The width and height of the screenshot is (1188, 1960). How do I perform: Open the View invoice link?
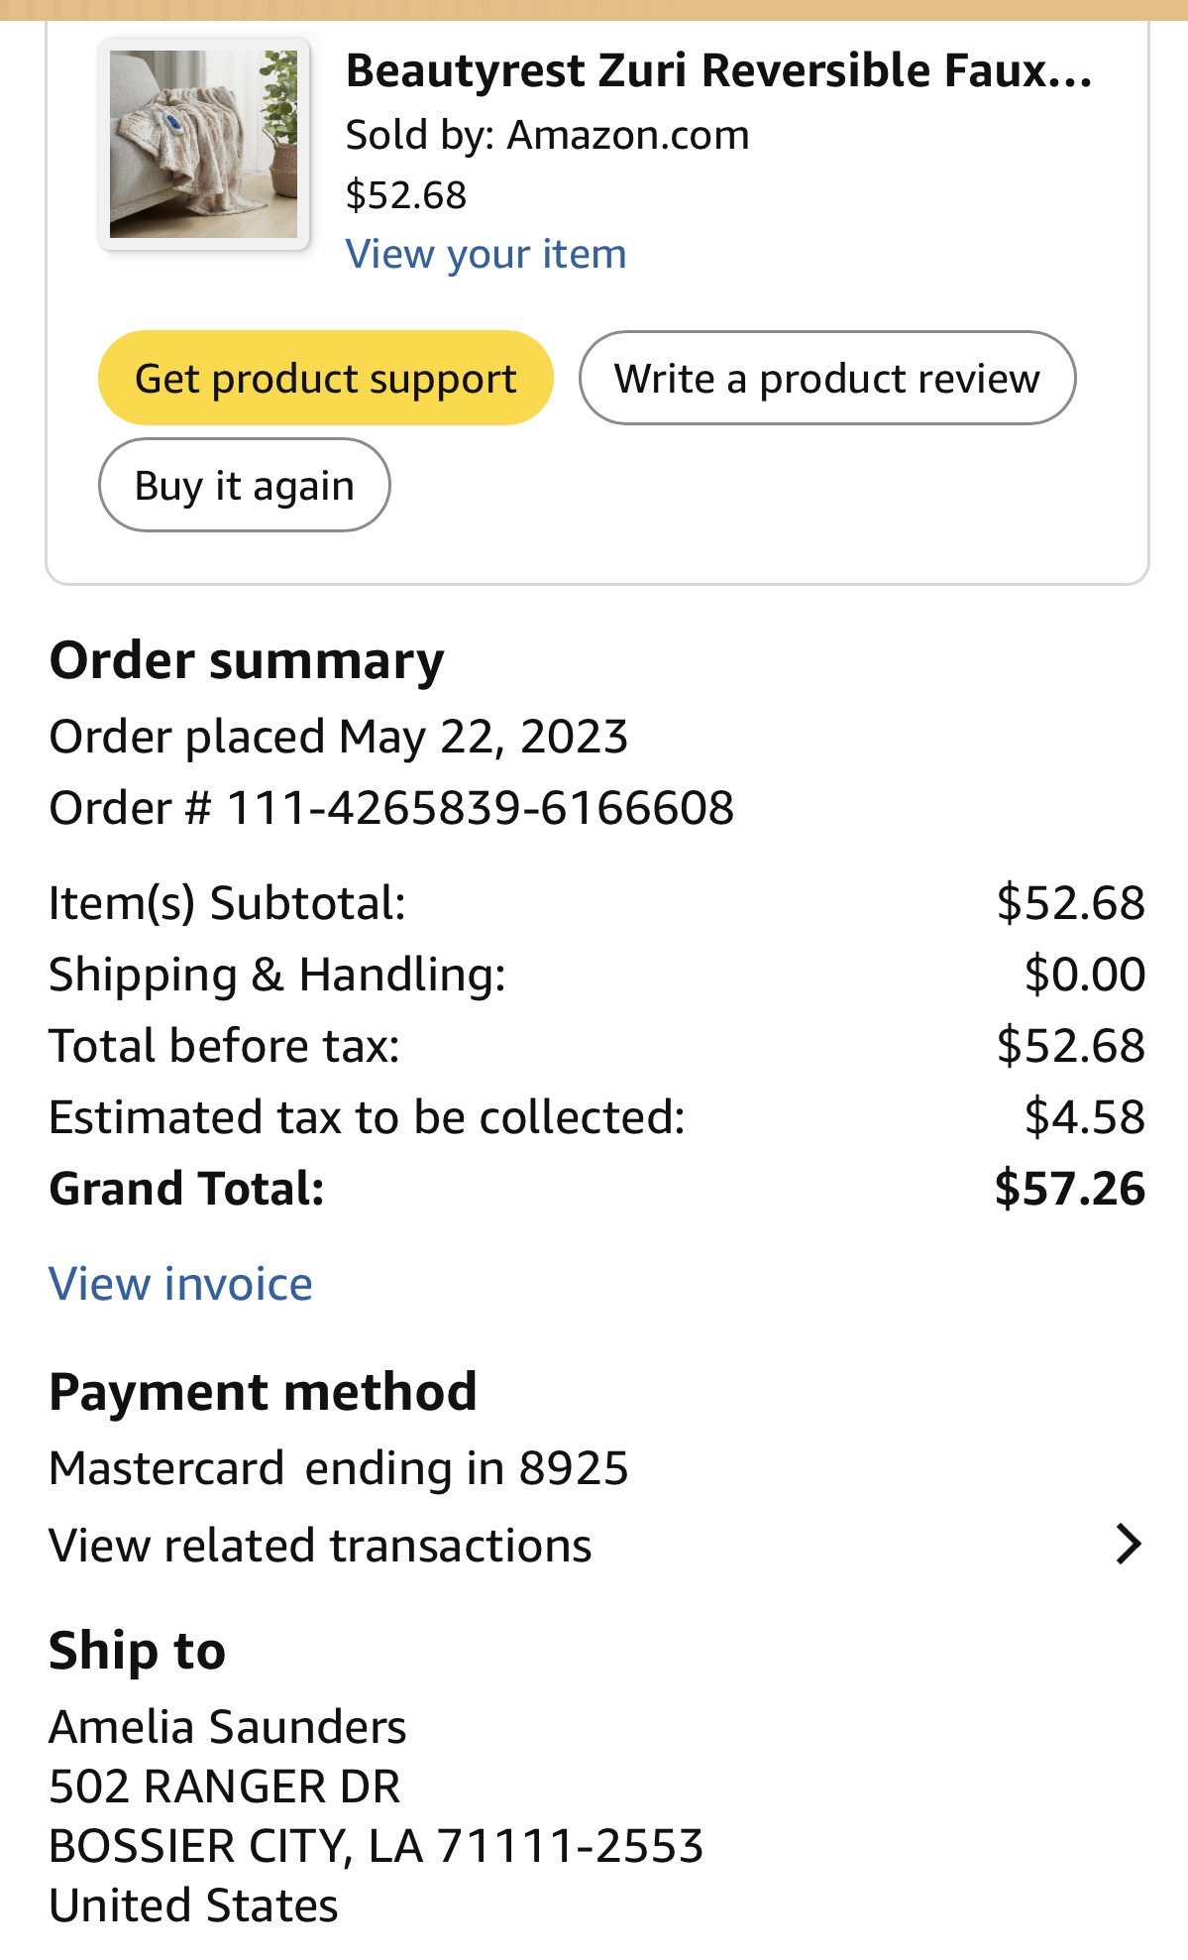pyautogui.click(x=180, y=1284)
